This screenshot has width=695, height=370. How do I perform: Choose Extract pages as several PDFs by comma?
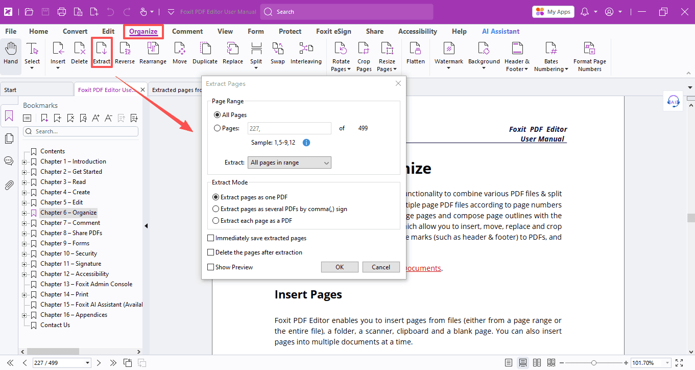point(217,209)
